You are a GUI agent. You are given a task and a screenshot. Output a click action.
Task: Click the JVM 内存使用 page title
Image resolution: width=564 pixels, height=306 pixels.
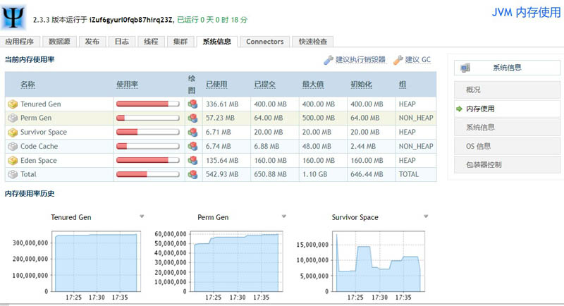click(526, 13)
